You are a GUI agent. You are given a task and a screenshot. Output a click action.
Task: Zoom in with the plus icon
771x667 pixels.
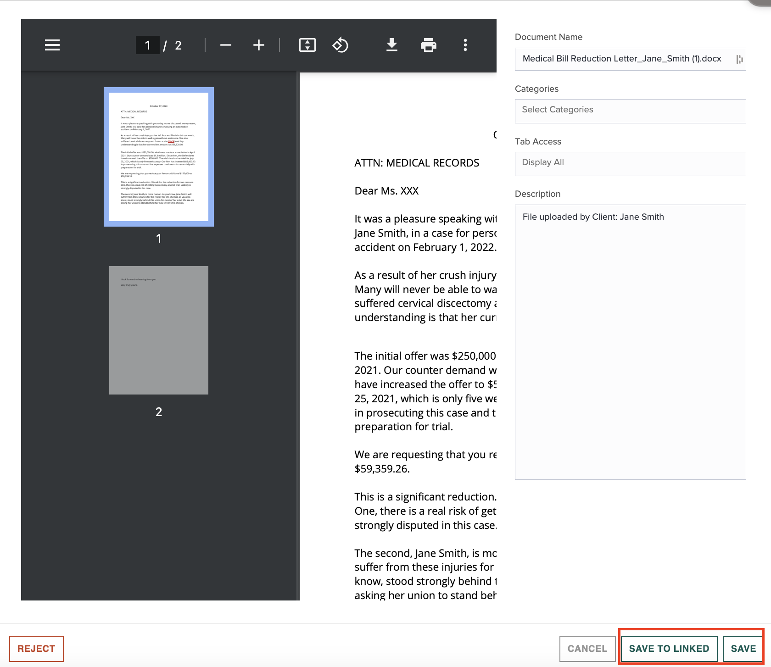pos(259,45)
